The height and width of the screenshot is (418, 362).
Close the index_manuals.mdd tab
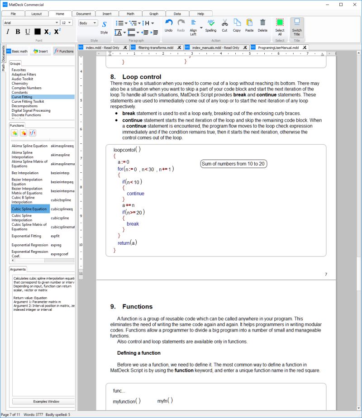[245, 47]
